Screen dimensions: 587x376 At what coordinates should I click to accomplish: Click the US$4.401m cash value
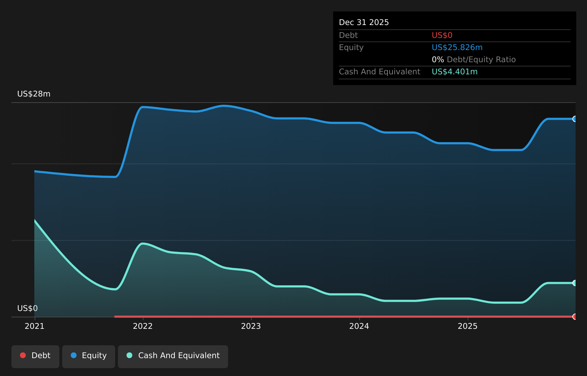click(x=455, y=72)
